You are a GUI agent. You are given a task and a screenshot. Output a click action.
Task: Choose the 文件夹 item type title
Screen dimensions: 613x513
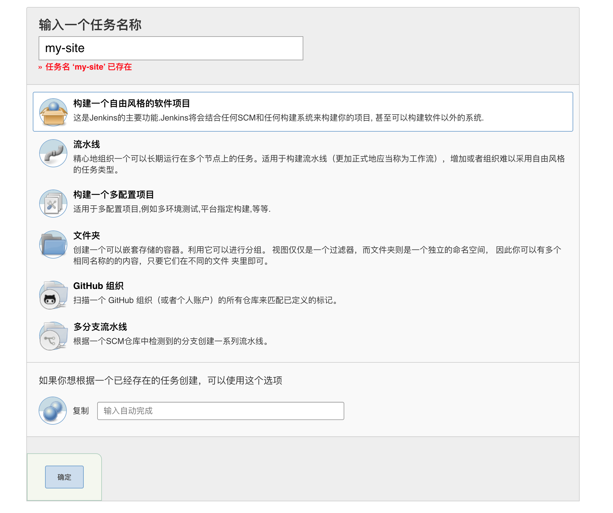(x=86, y=235)
